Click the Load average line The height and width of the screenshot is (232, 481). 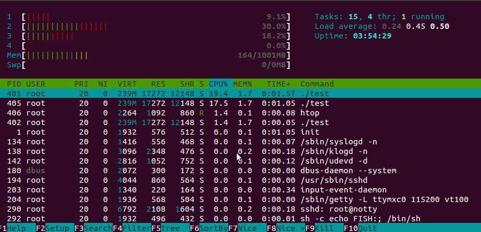382,26
